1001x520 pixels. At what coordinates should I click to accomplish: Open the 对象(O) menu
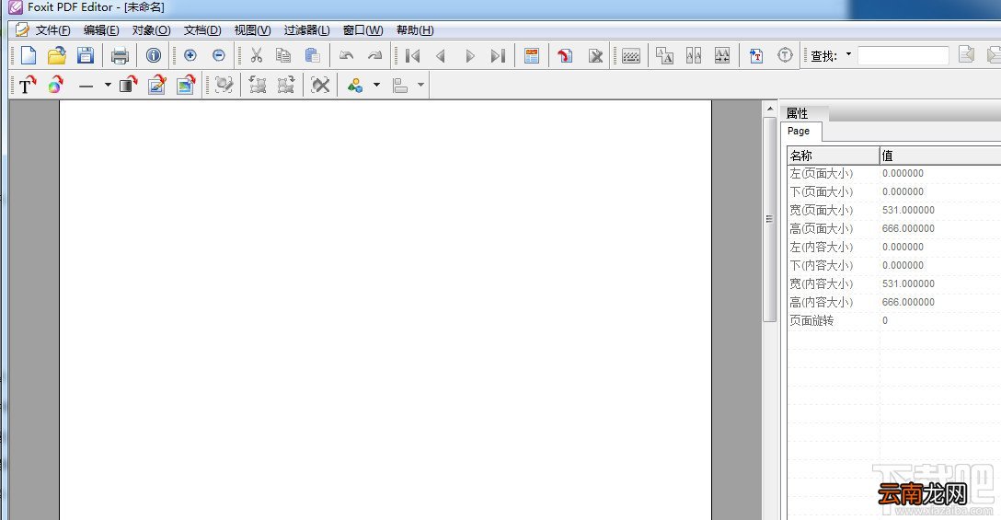point(151,30)
